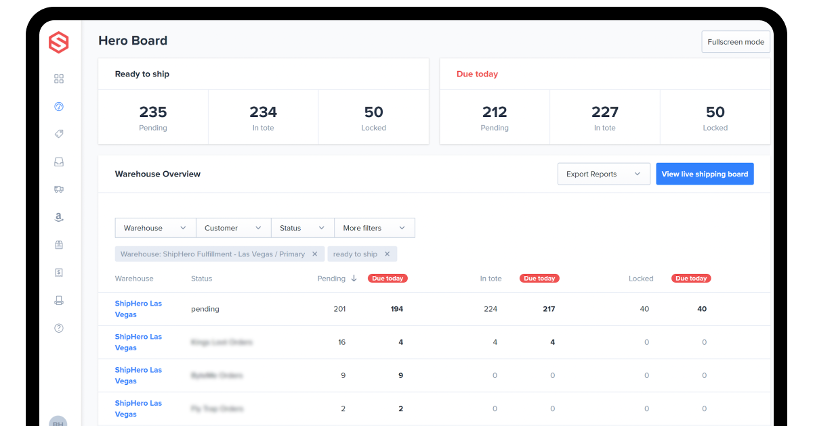Click the Fullscreen mode button
This screenshot has width=813, height=426.
click(x=736, y=42)
